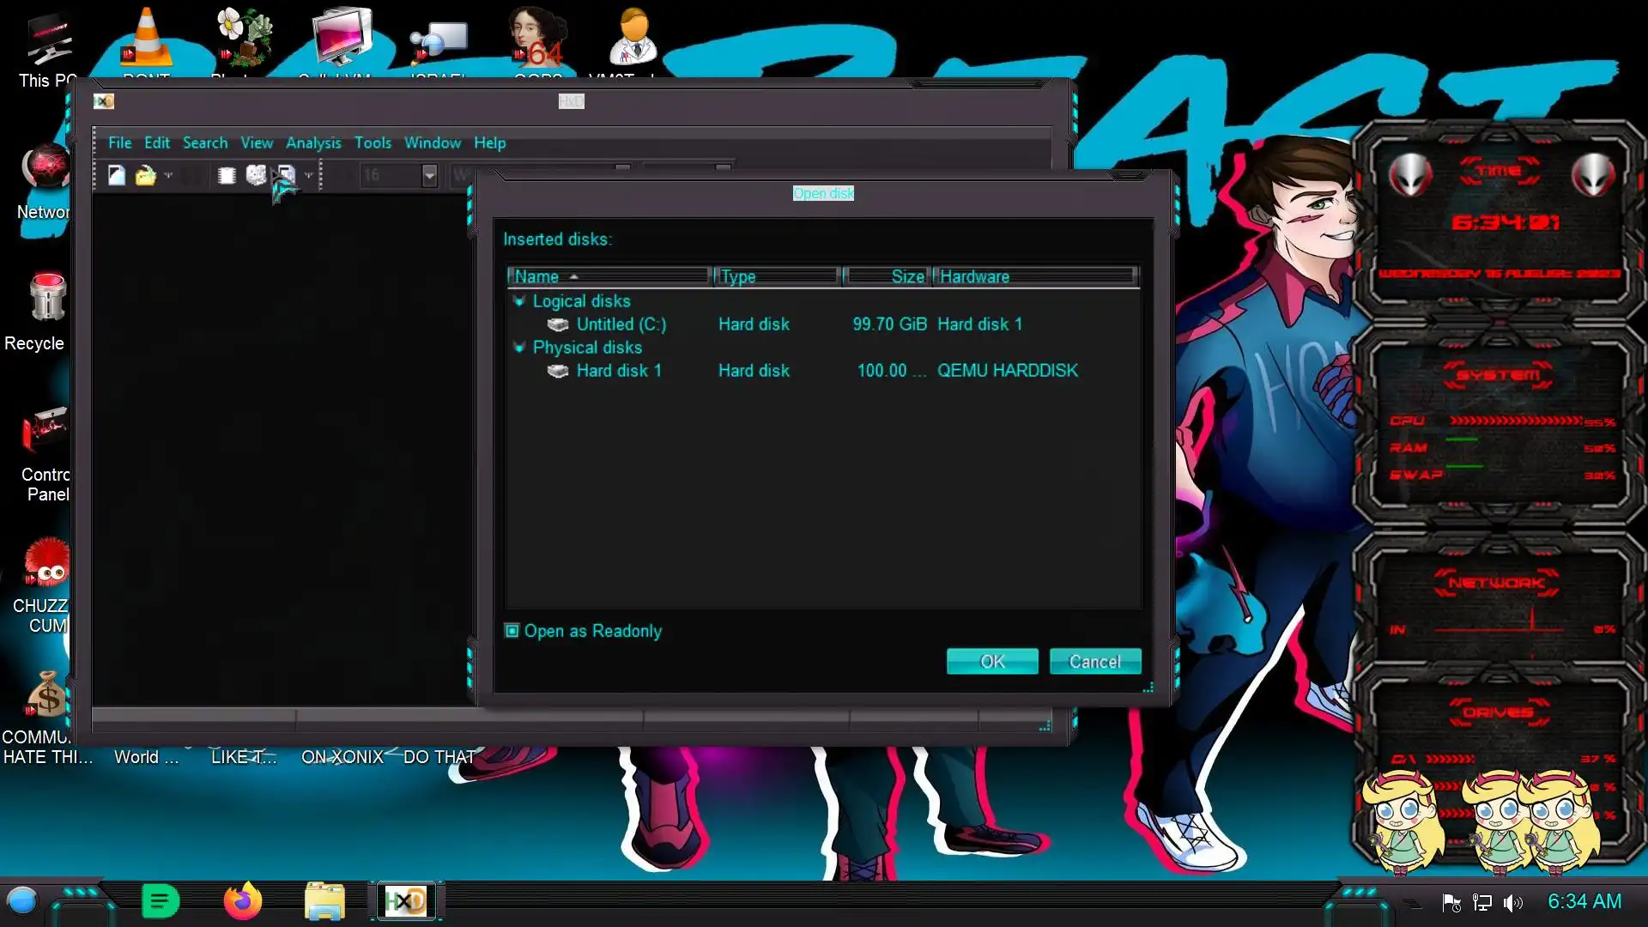
Task: Open the recent files dropdown arrow
Action: (x=168, y=175)
